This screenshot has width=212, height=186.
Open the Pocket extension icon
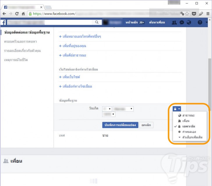click(194, 14)
